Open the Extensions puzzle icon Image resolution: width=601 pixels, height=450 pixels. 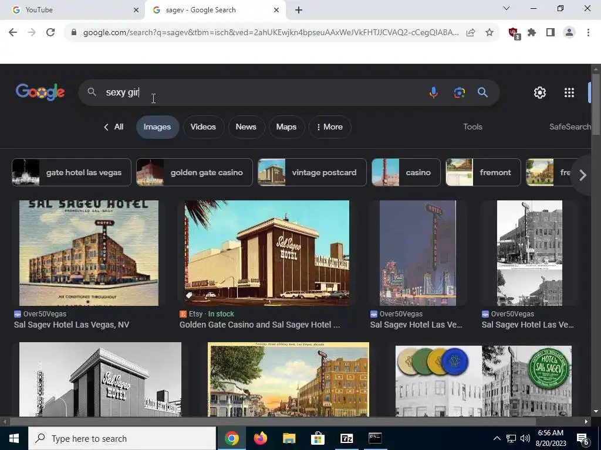(x=532, y=33)
